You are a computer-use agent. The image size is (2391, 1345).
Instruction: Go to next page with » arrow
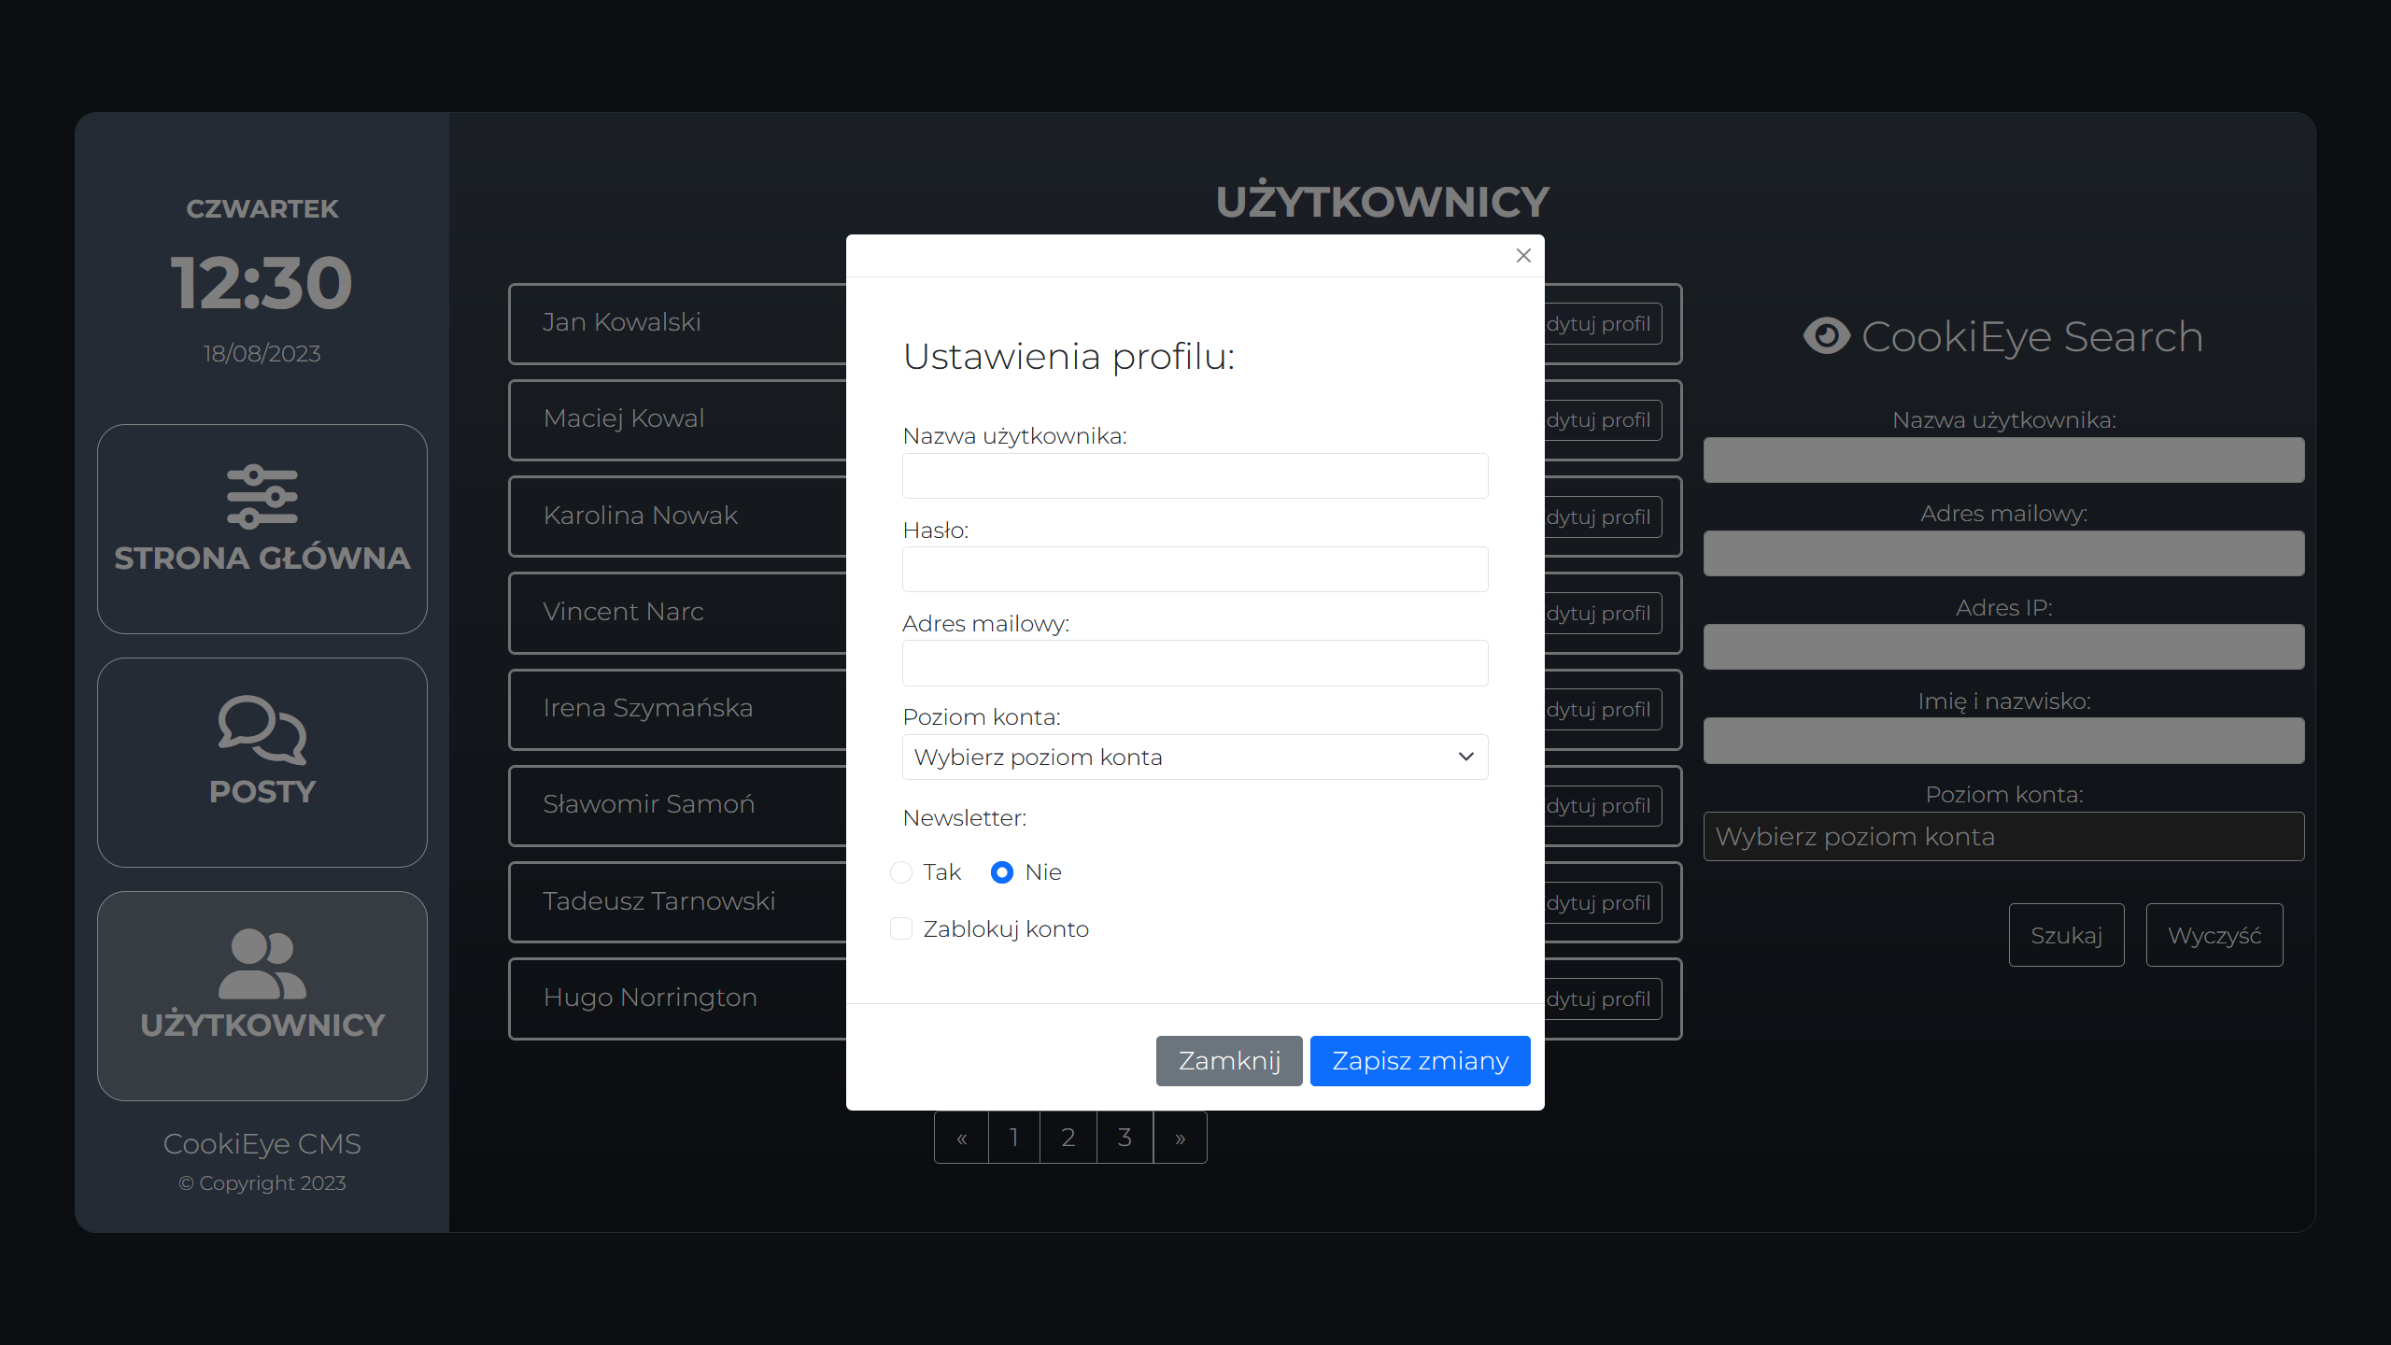click(1180, 1138)
